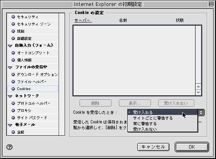Open the セキュリティ preferences item

tap(33, 17)
